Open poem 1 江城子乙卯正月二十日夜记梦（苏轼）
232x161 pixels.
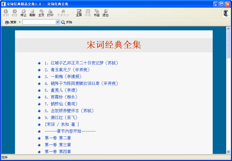coord(81,63)
